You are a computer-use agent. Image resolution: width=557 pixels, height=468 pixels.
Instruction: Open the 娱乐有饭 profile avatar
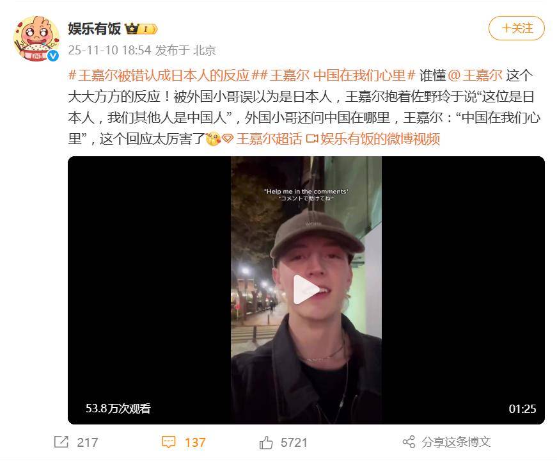36,38
